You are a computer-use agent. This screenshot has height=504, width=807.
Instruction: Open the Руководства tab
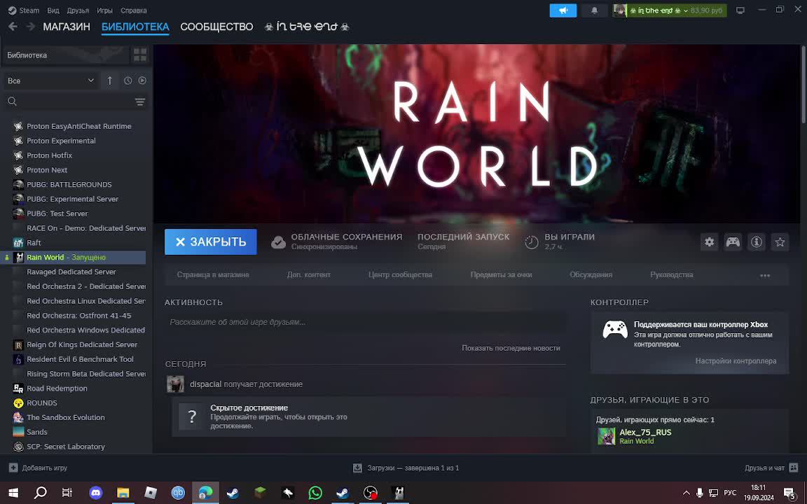pyautogui.click(x=672, y=274)
